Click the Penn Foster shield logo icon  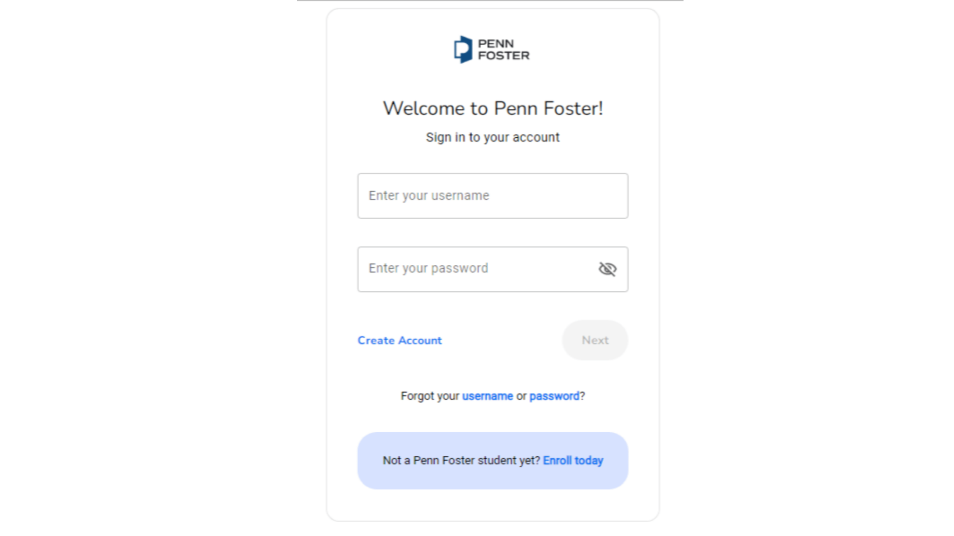[x=463, y=49]
